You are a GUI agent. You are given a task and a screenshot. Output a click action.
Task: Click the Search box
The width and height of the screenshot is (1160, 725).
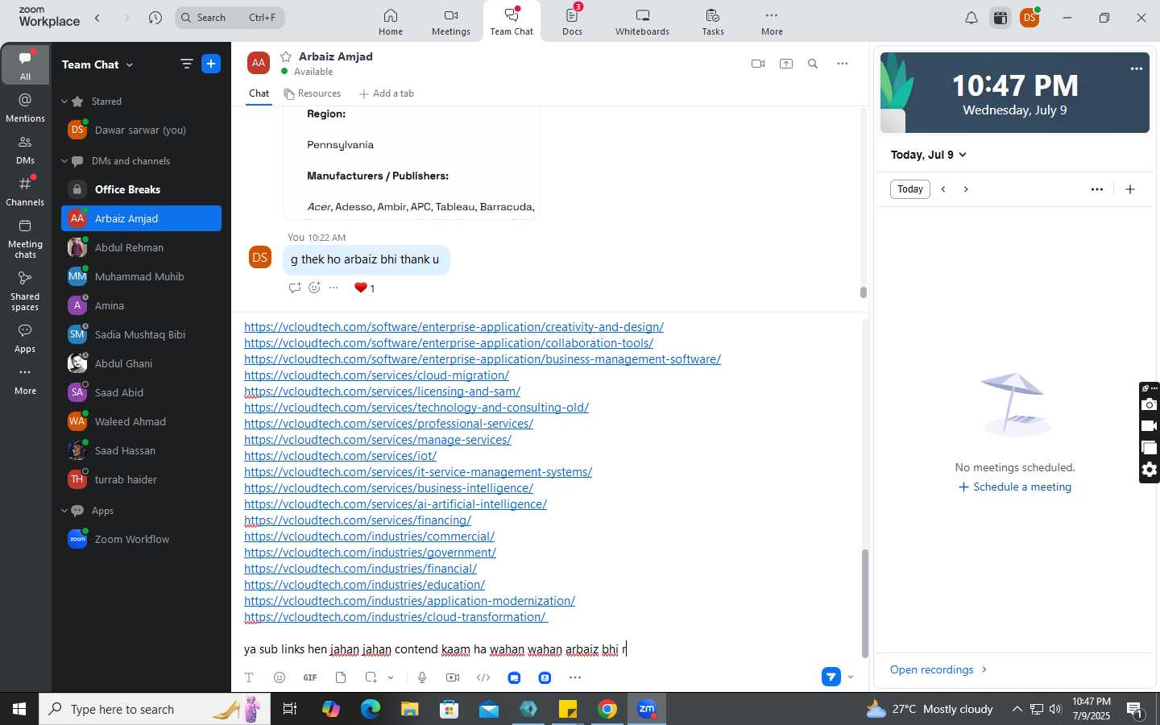[230, 17]
